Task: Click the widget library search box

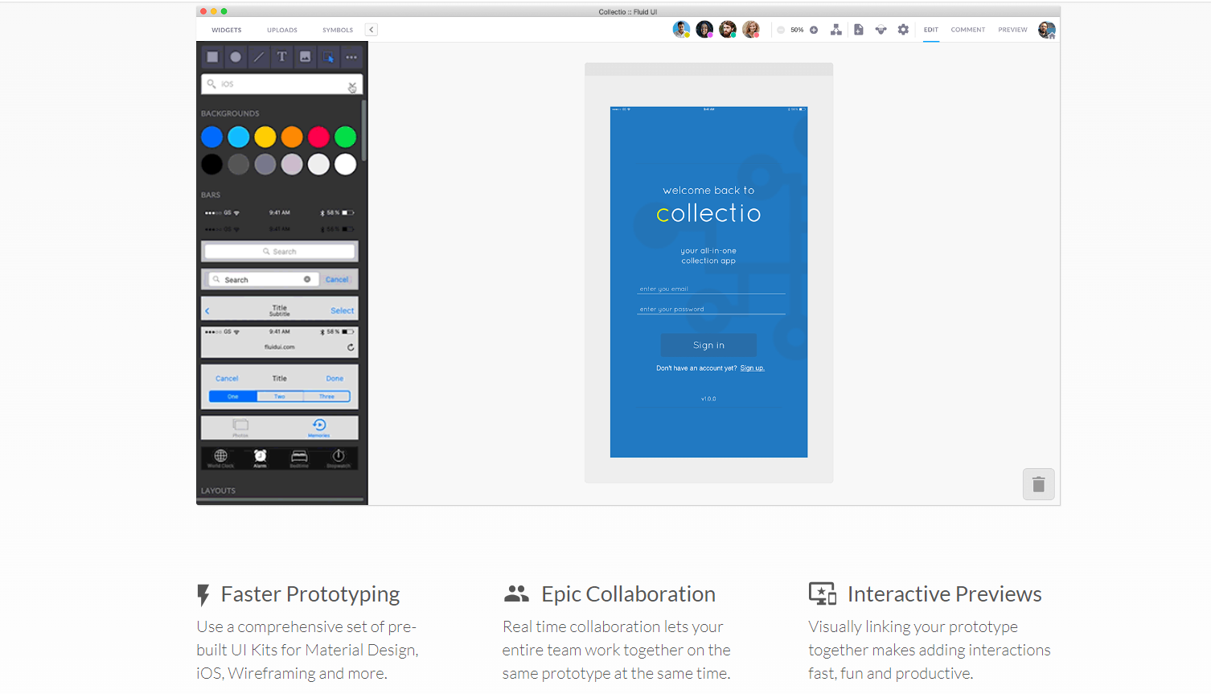Action: tap(281, 84)
